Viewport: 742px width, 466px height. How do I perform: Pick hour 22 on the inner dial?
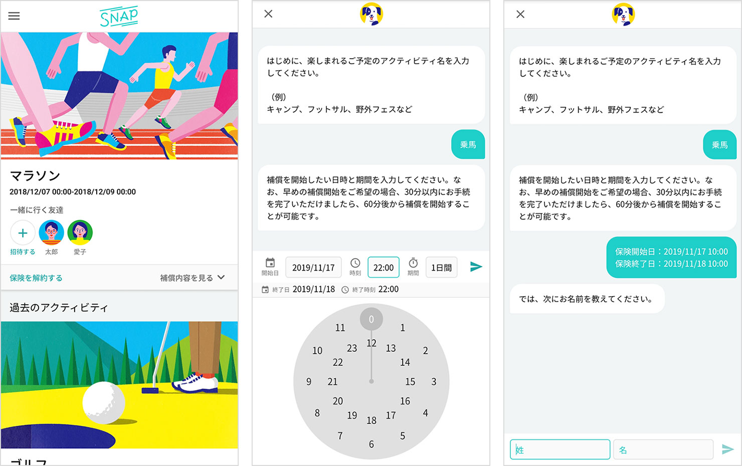(x=338, y=362)
